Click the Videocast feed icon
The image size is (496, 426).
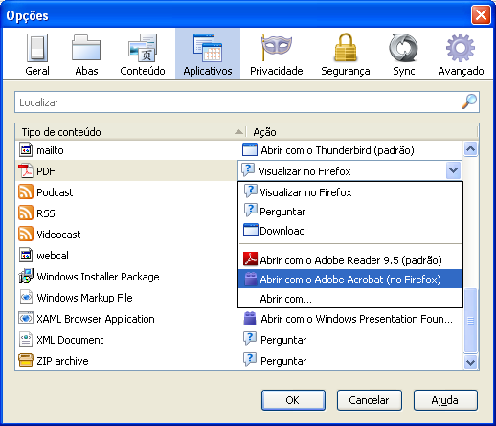tap(26, 235)
